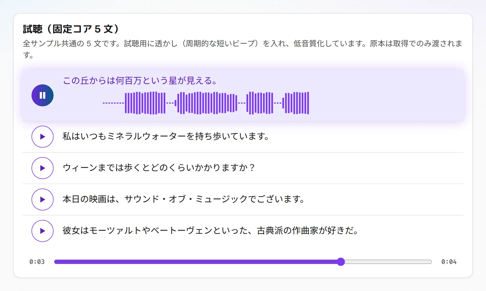Play the ウィーン sentence sample
This screenshot has height=291, width=486.
pyautogui.click(x=43, y=168)
